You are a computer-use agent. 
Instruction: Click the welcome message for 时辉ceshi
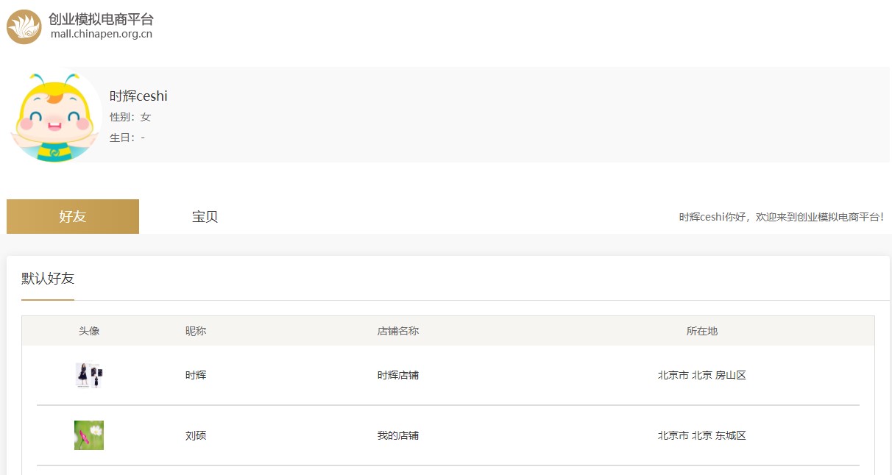coord(781,217)
